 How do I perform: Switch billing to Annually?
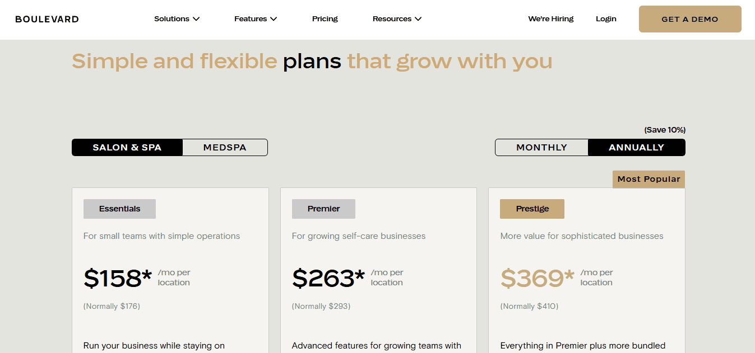tap(637, 148)
